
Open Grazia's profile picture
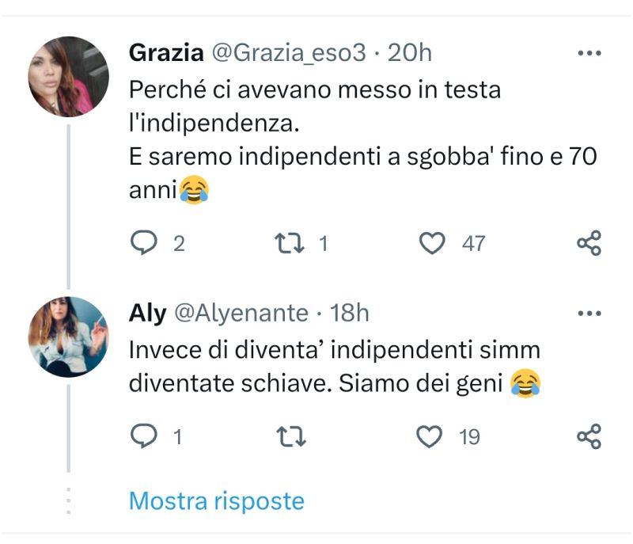(x=68, y=76)
